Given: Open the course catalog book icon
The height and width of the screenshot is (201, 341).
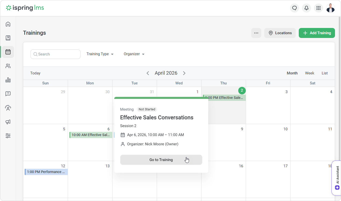Looking at the screenshot, I should [8, 38].
